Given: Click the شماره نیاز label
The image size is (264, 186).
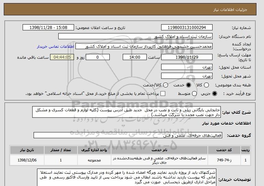Looking at the screenshot, I should tap(241, 28).
